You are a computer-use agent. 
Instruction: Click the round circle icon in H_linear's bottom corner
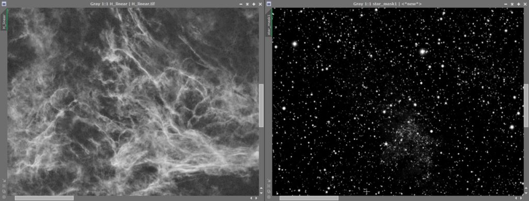point(4,197)
